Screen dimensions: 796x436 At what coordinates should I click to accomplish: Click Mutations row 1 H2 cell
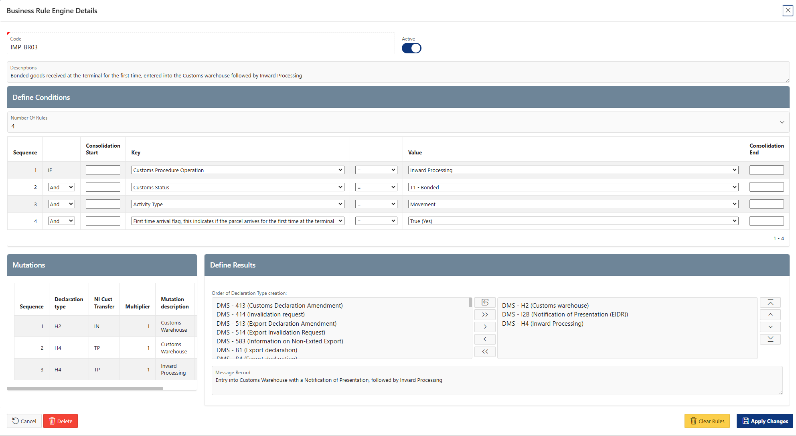69,326
